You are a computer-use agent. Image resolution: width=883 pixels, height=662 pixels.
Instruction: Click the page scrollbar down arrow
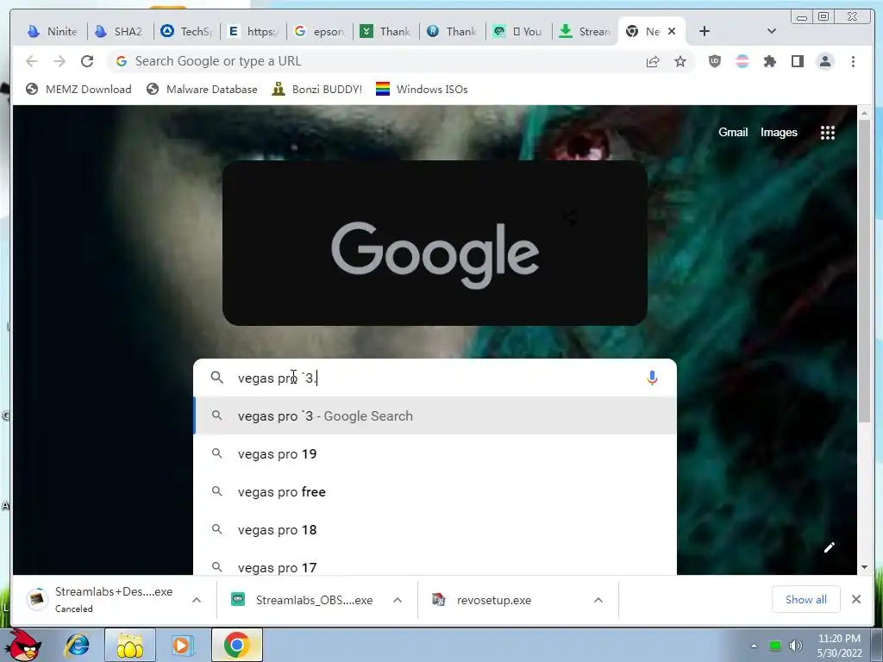click(x=865, y=567)
